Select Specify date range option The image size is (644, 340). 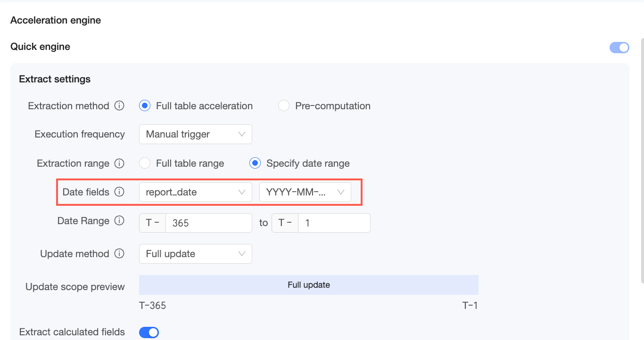(255, 163)
